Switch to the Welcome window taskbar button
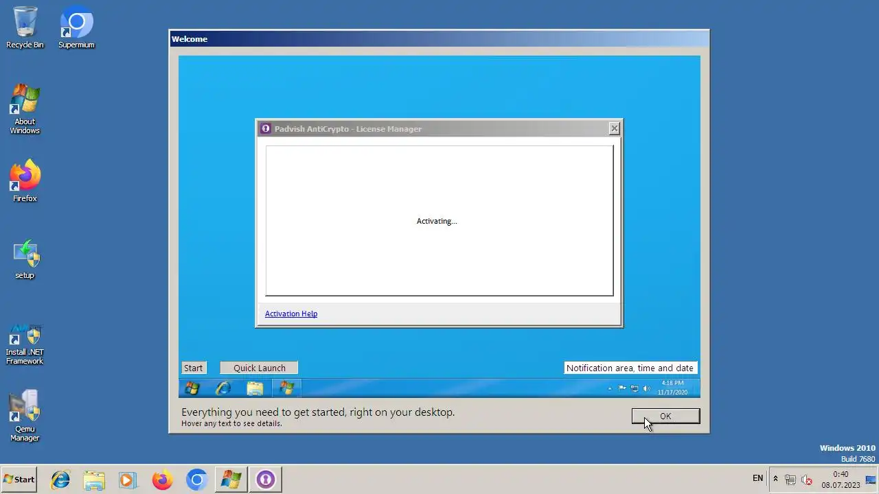Viewport: 879px width, 494px height. pos(231,480)
